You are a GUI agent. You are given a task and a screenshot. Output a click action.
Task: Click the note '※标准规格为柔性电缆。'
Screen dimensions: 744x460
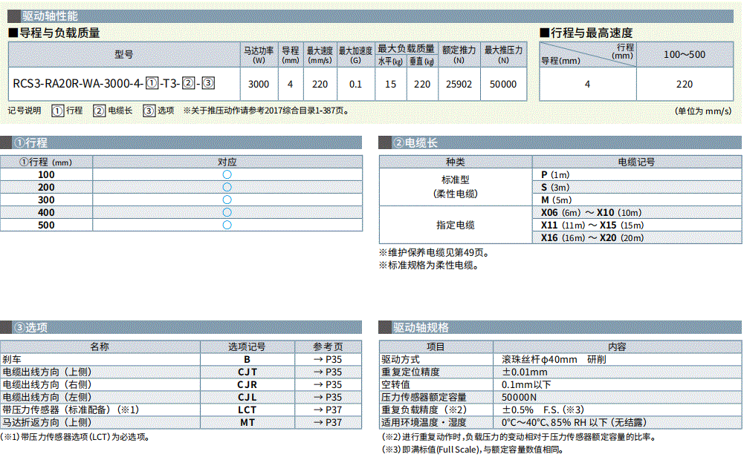429,266
